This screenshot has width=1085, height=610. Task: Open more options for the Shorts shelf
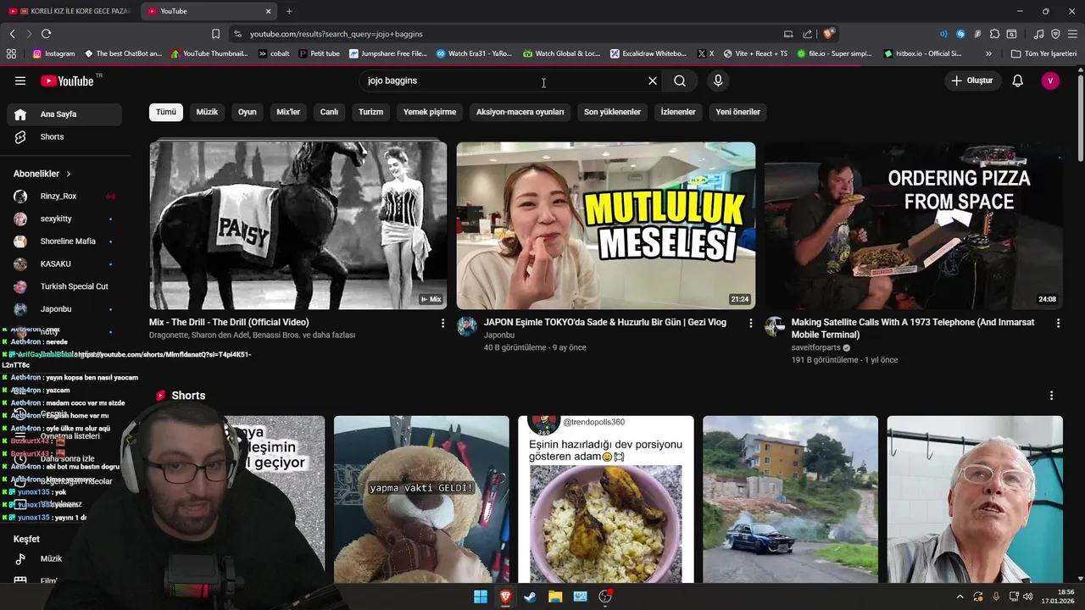pyautogui.click(x=1051, y=396)
